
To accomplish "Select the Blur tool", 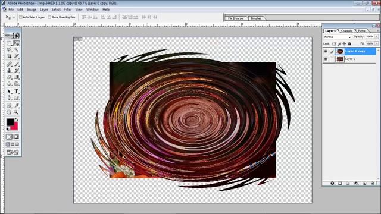I will tap(10, 84).
